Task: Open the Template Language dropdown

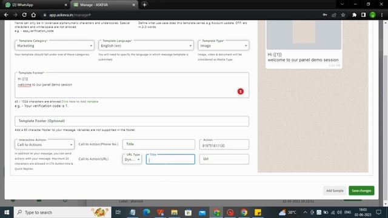Action: pos(146,45)
